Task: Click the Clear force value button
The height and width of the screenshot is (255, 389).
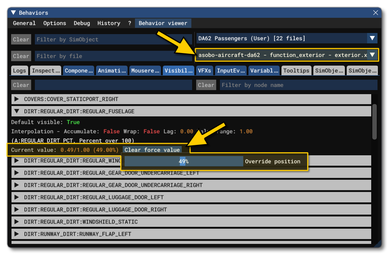Action: [x=152, y=150]
